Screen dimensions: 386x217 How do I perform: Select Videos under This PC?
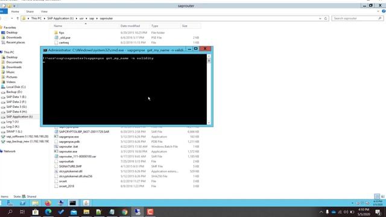(x=11, y=82)
